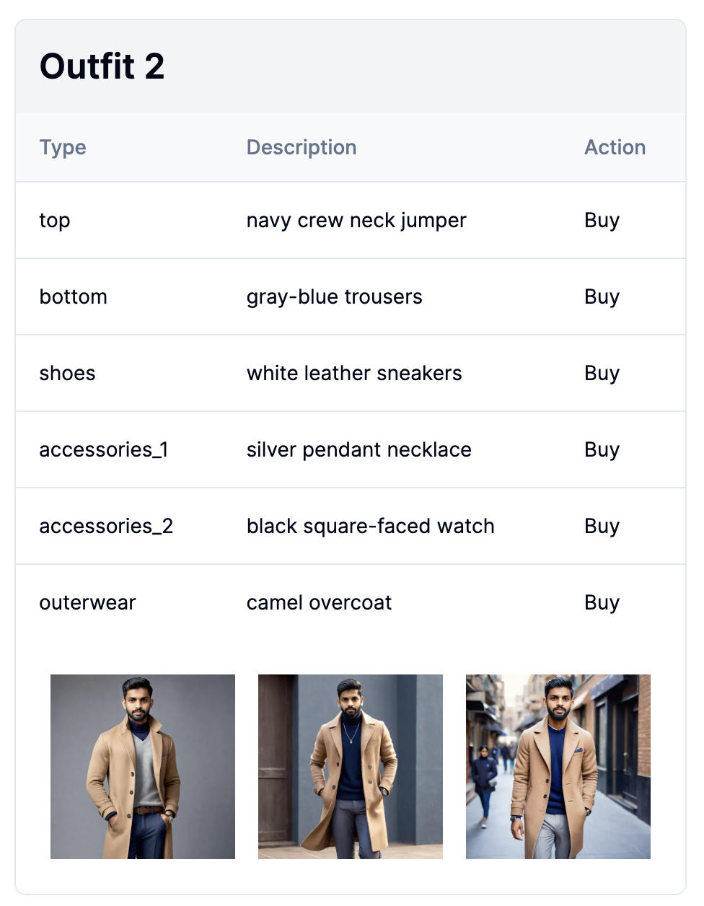Buy the navy crew neck jumper
The image size is (704, 906).
602,221
